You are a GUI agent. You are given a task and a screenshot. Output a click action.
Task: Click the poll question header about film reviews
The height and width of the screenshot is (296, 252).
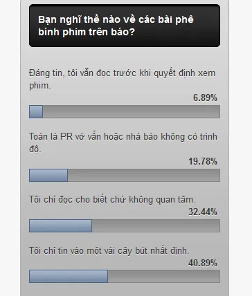coord(125,26)
